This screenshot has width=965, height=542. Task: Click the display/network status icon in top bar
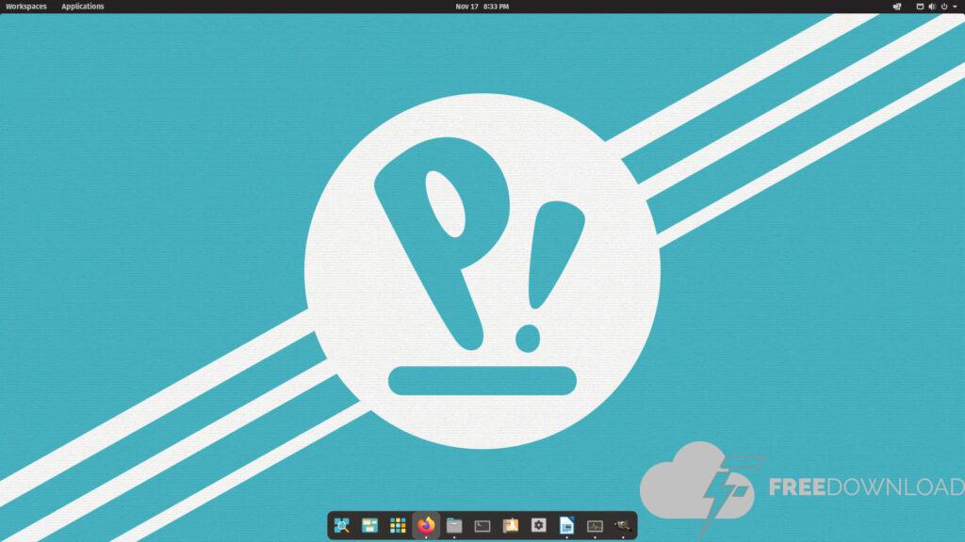pyautogui.click(x=921, y=7)
